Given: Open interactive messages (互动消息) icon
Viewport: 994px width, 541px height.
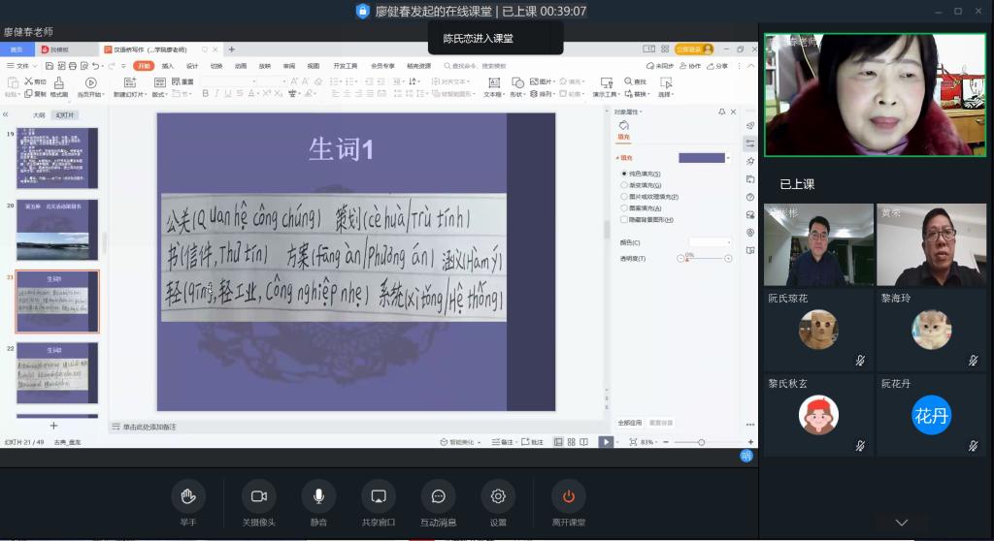Looking at the screenshot, I should click(x=438, y=496).
